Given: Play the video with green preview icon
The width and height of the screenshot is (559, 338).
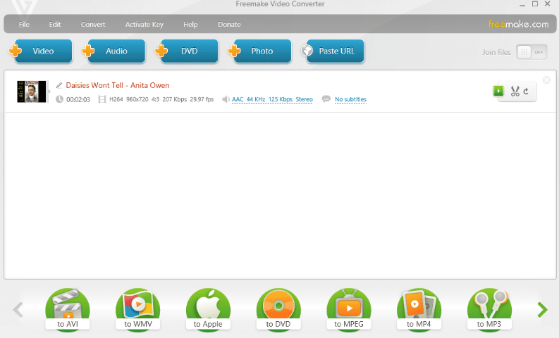Looking at the screenshot, I should tap(498, 91).
